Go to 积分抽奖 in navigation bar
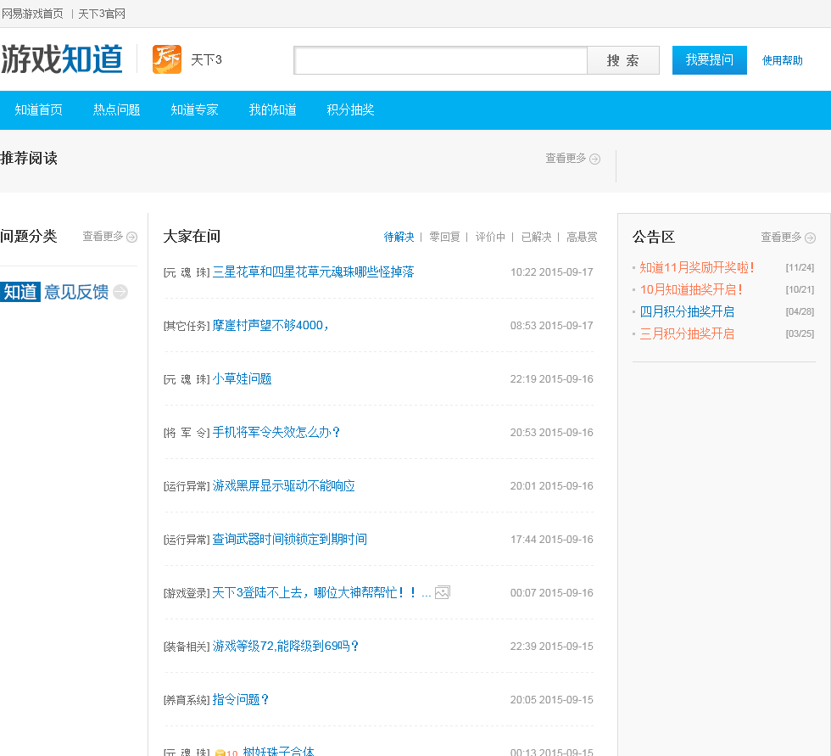Viewport: 831px width, 756px height. pos(351,109)
